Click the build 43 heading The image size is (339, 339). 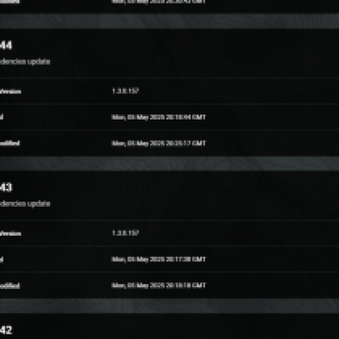(x=6, y=187)
